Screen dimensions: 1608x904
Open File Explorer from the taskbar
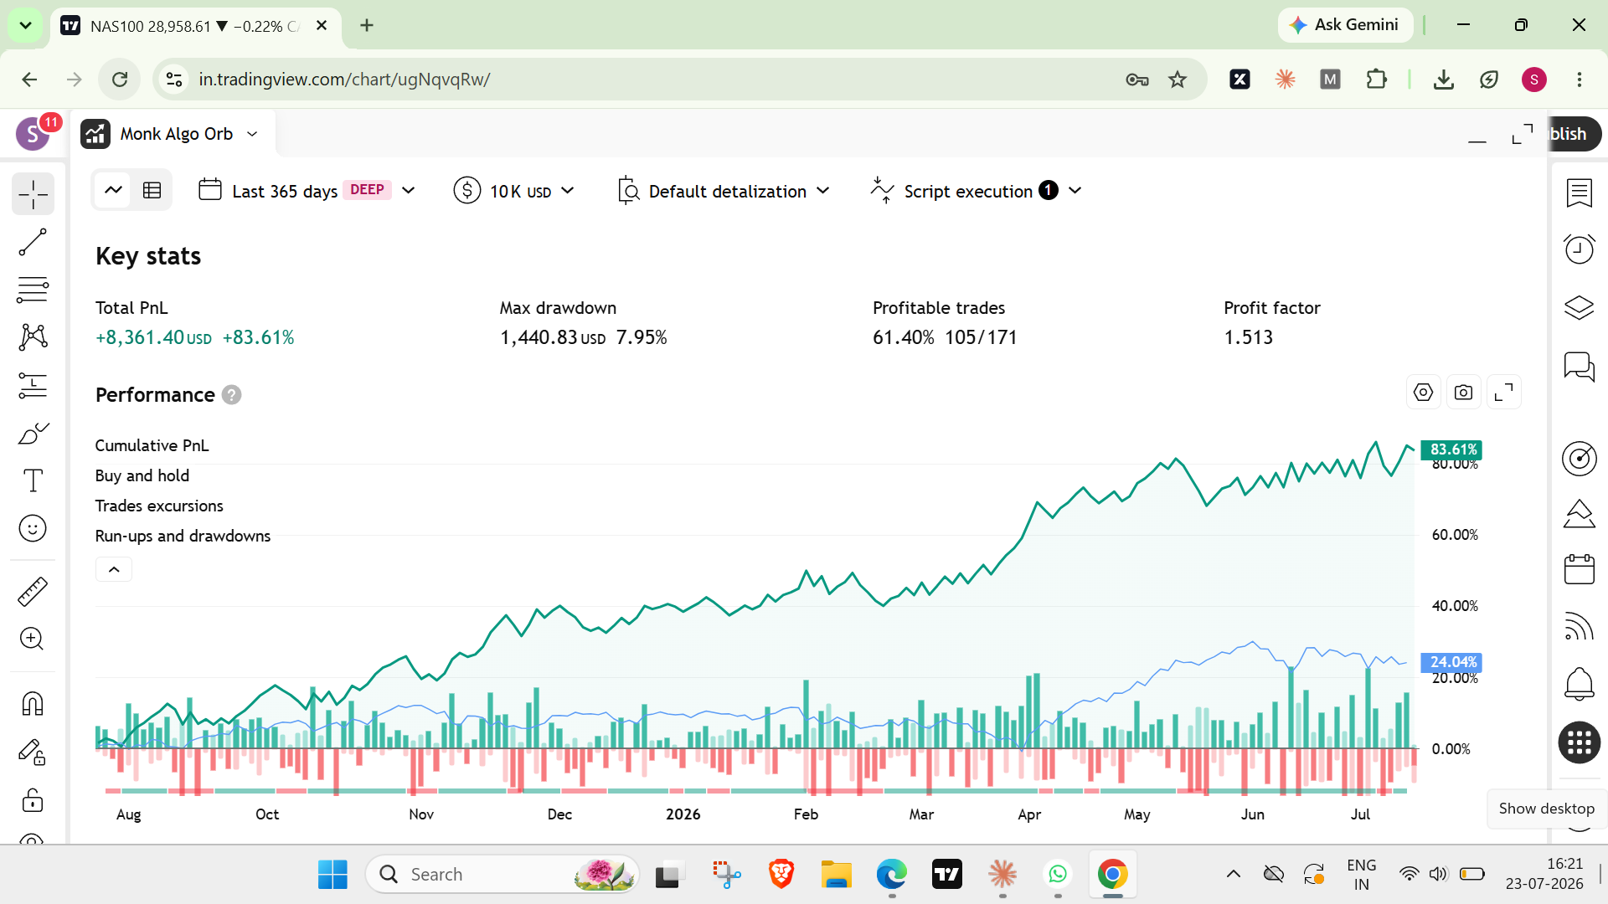coord(836,875)
